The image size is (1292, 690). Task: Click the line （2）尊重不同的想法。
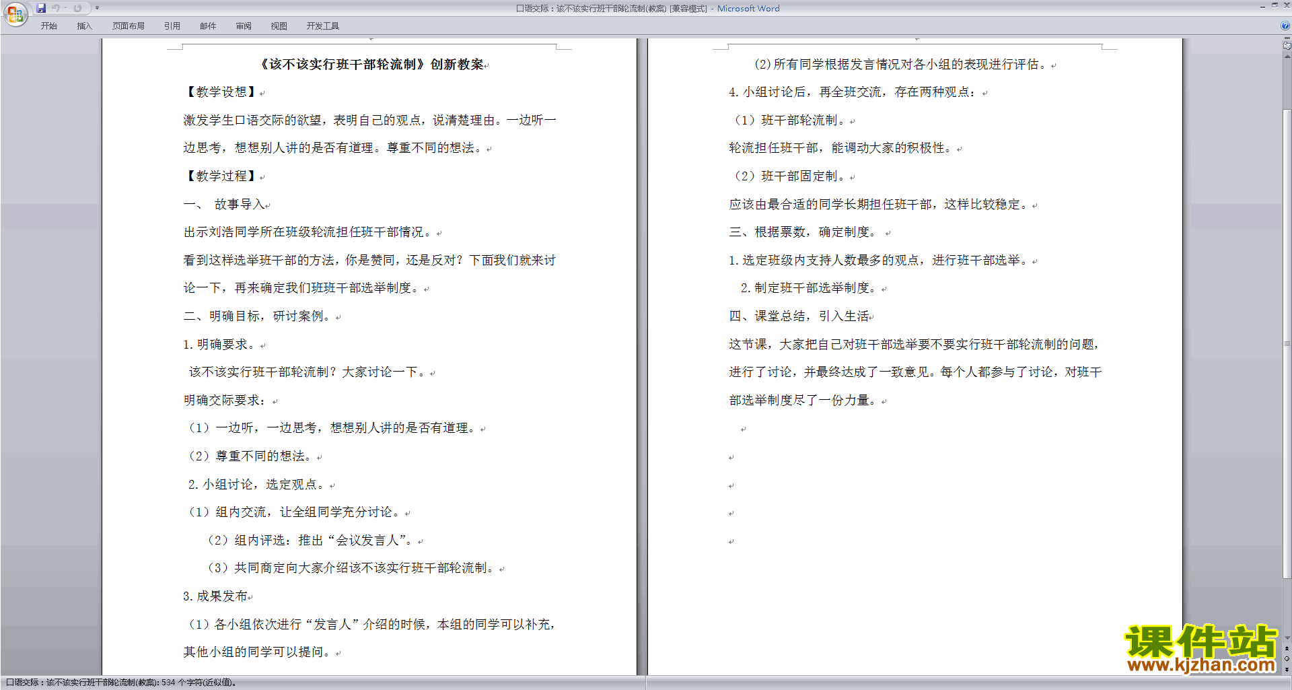point(252,456)
